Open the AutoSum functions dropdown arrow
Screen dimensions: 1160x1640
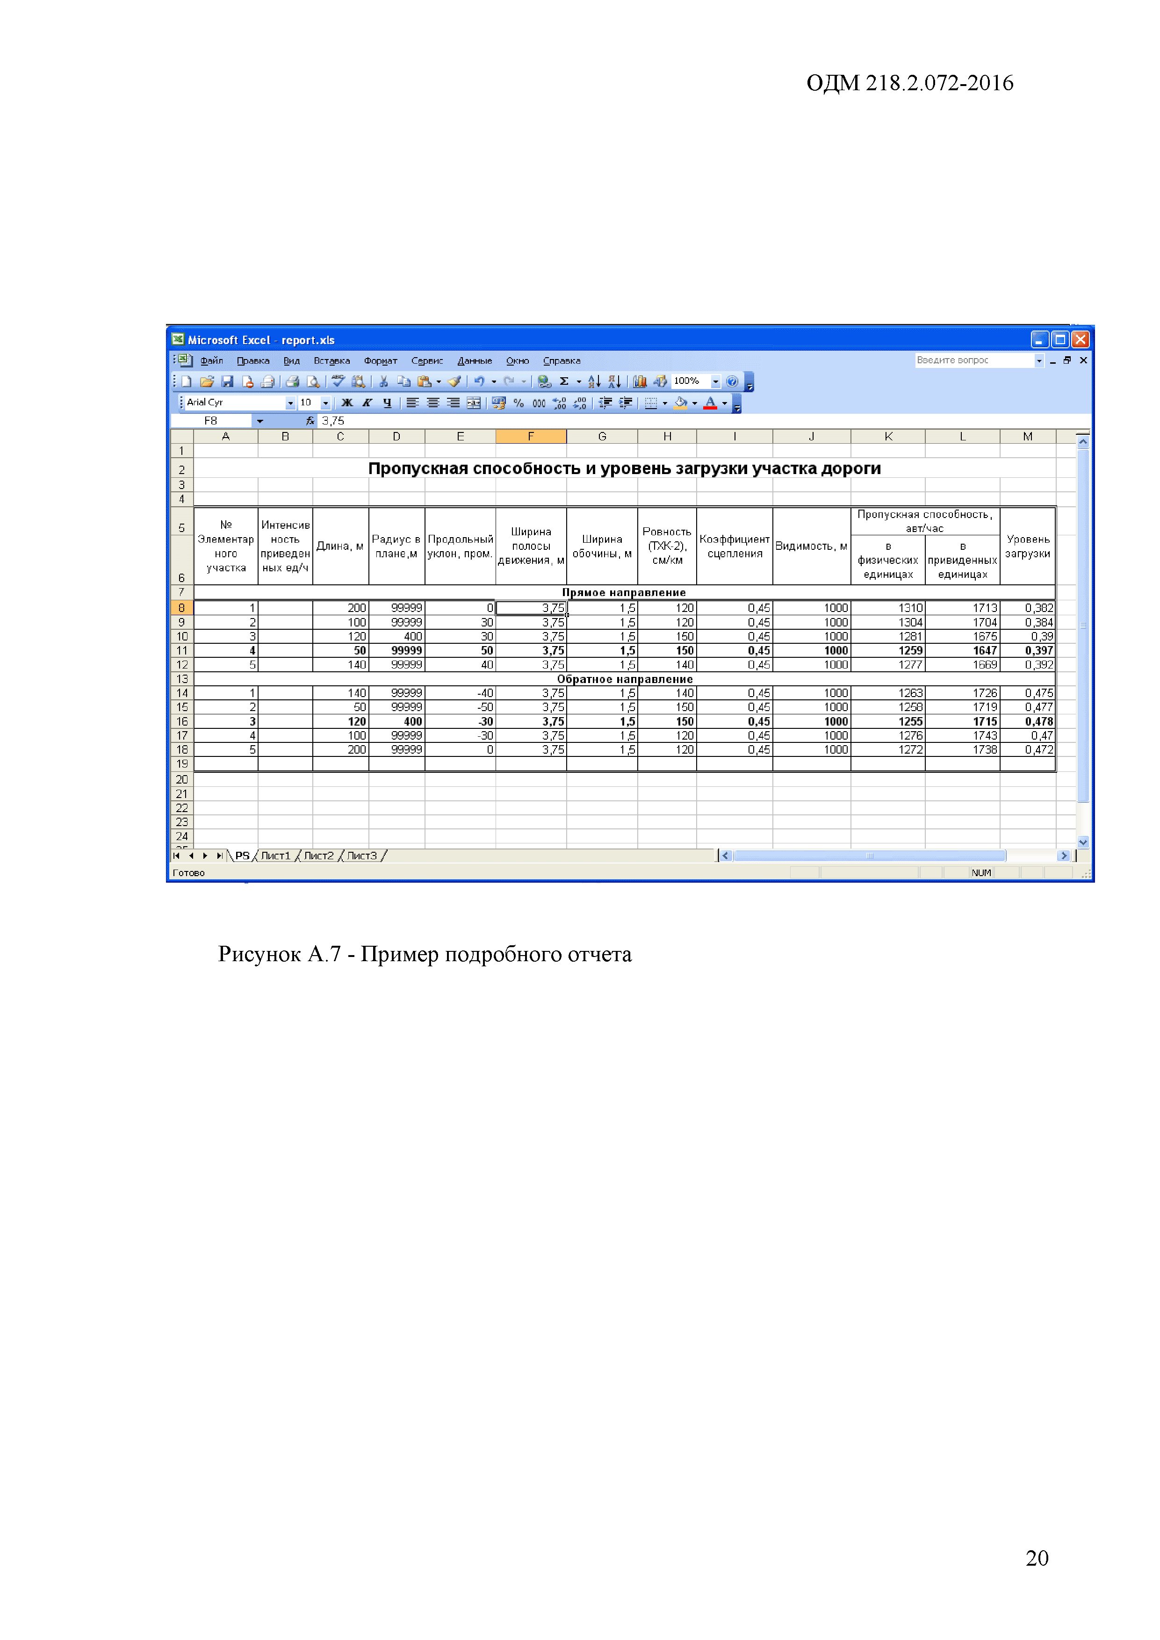point(578,381)
